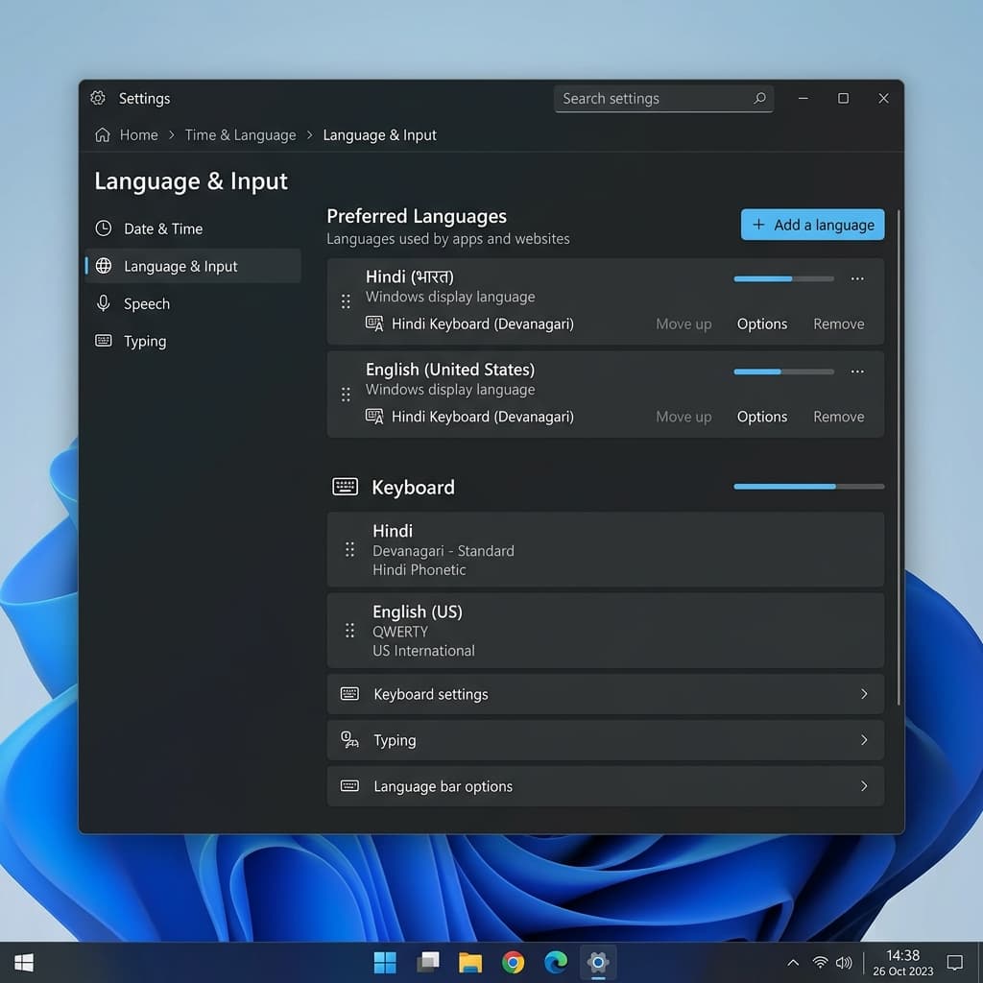Click Language & Input in the breadcrumb
983x983 pixels.
tap(379, 135)
